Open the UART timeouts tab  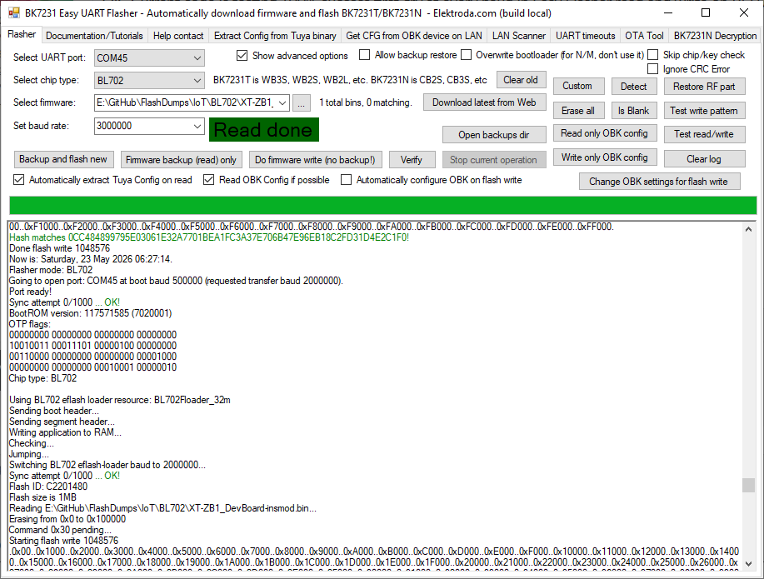pyautogui.click(x=585, y=36)
